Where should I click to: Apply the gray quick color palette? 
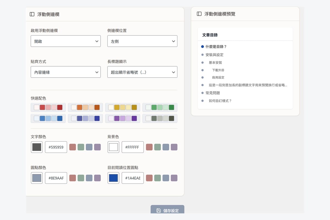tap(160, 118)
